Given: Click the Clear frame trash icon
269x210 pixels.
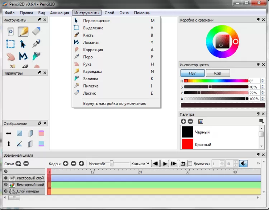Looking at the screenshot, I should (10, 32).
